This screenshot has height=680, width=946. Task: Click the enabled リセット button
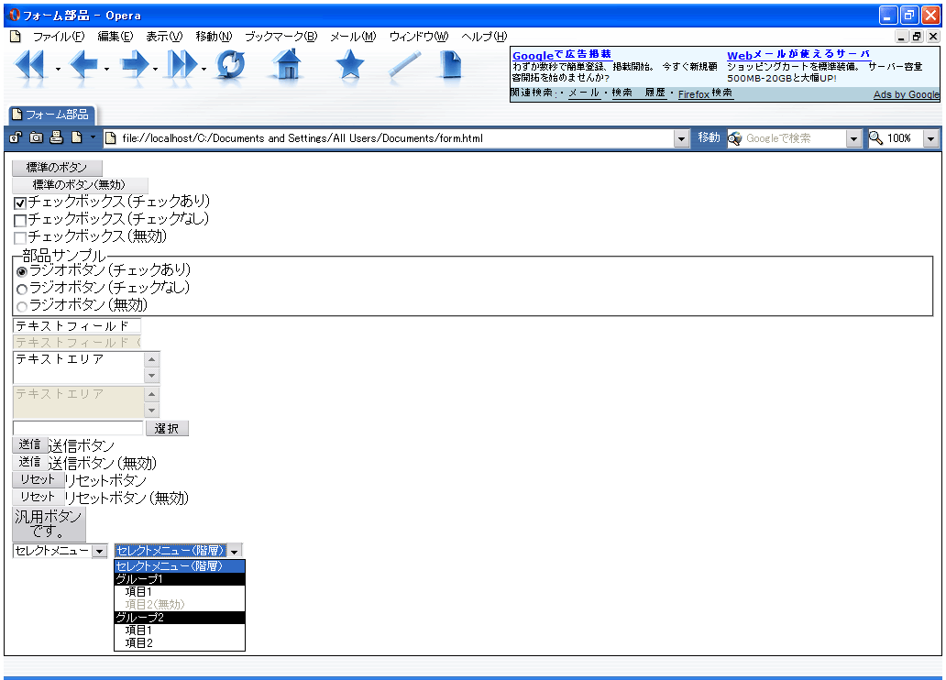click(x=38, y=479)
